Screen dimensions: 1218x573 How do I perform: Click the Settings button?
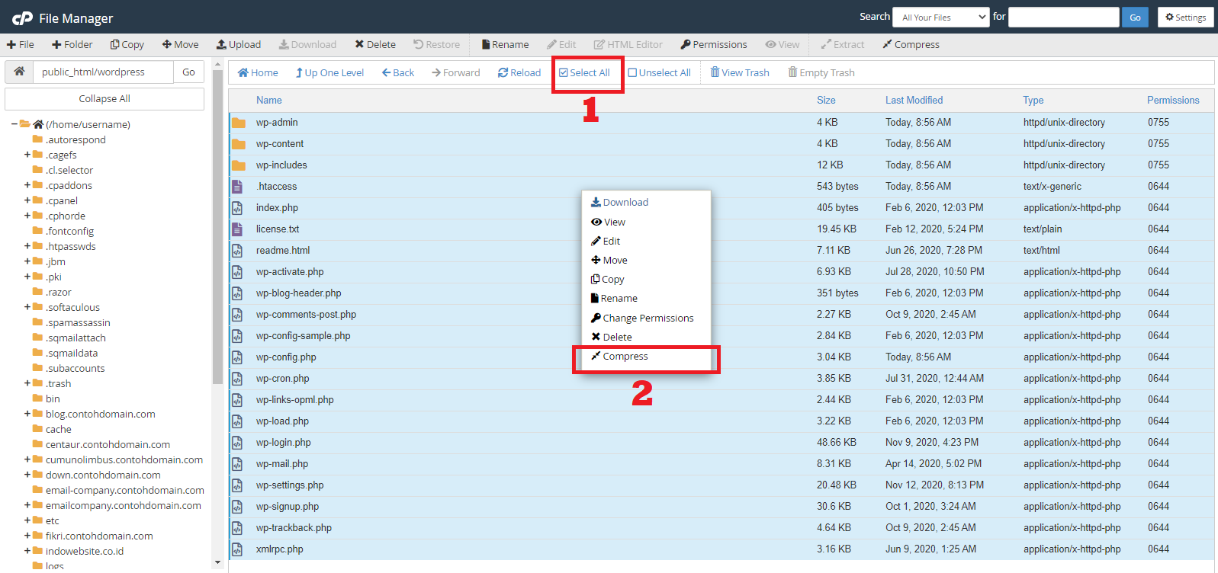1185,18
